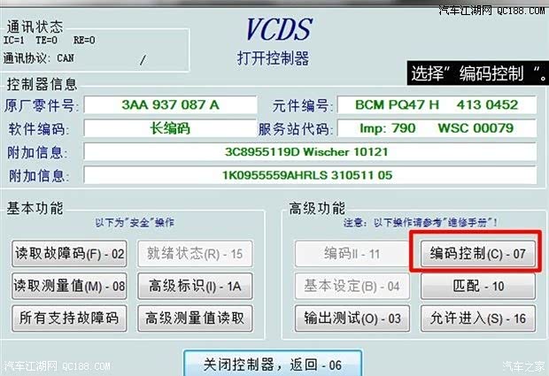Click shop code field Imp: 790 WSC 00079
The height and width of the screenshot is (376, 549).
pyautogui.click(x=437, y=128)
